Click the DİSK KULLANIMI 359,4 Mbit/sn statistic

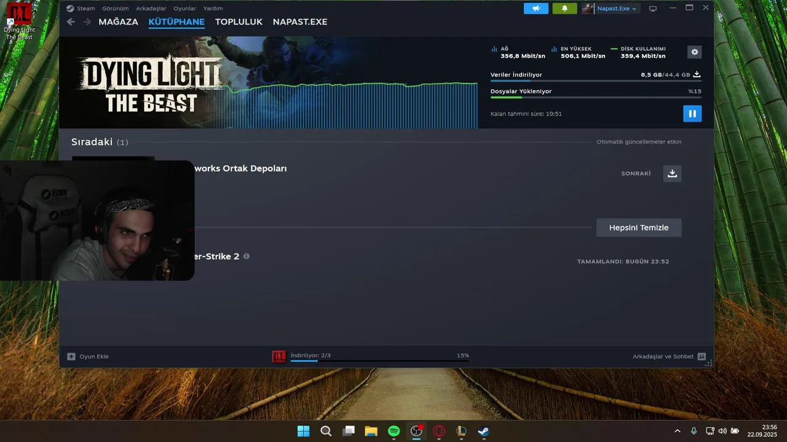click(x=638, y=52)
